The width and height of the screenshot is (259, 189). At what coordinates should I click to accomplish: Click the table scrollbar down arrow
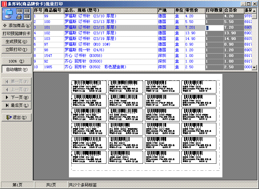tap(254, 68)
